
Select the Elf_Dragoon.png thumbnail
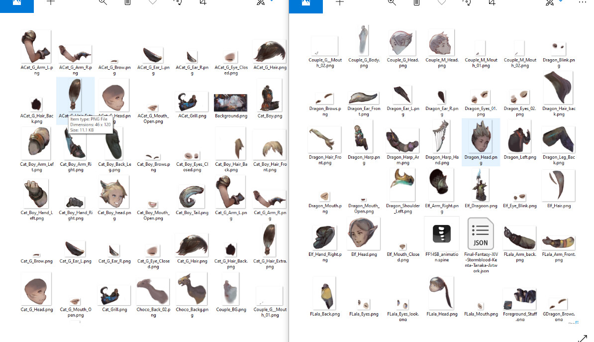click(481, 185)
